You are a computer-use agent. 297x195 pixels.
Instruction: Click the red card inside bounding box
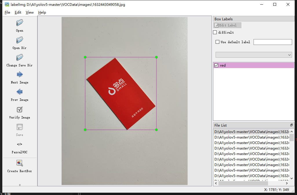[121, 94]
